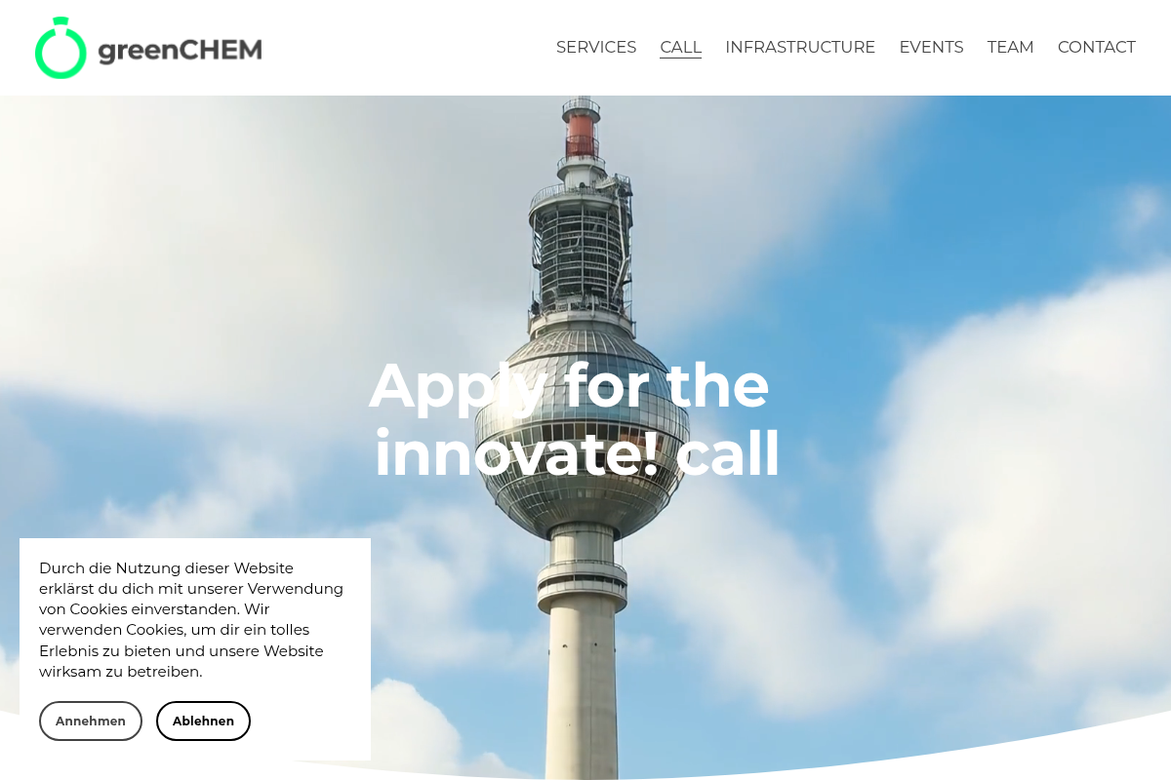Navigate to the EVENTS page
The height and width of the screenshot is (780, 1171).
(x=931, y=47)
